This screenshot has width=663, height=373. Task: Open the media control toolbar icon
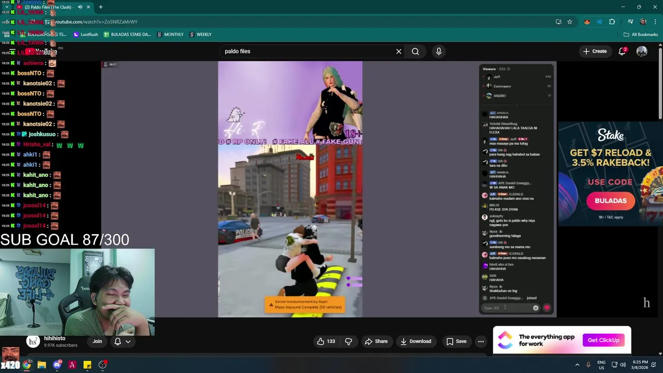(x=630, y=22)
